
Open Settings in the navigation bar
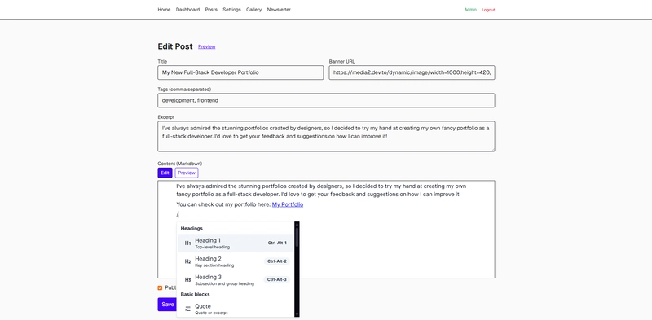(x=231, y=10)
